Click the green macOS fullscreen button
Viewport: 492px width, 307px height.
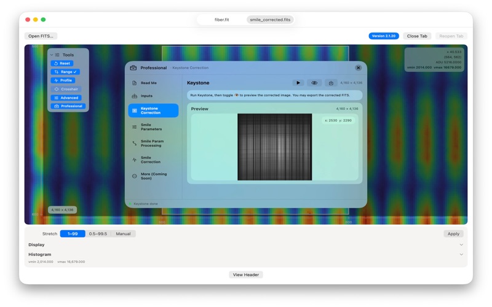click(43, 20)
